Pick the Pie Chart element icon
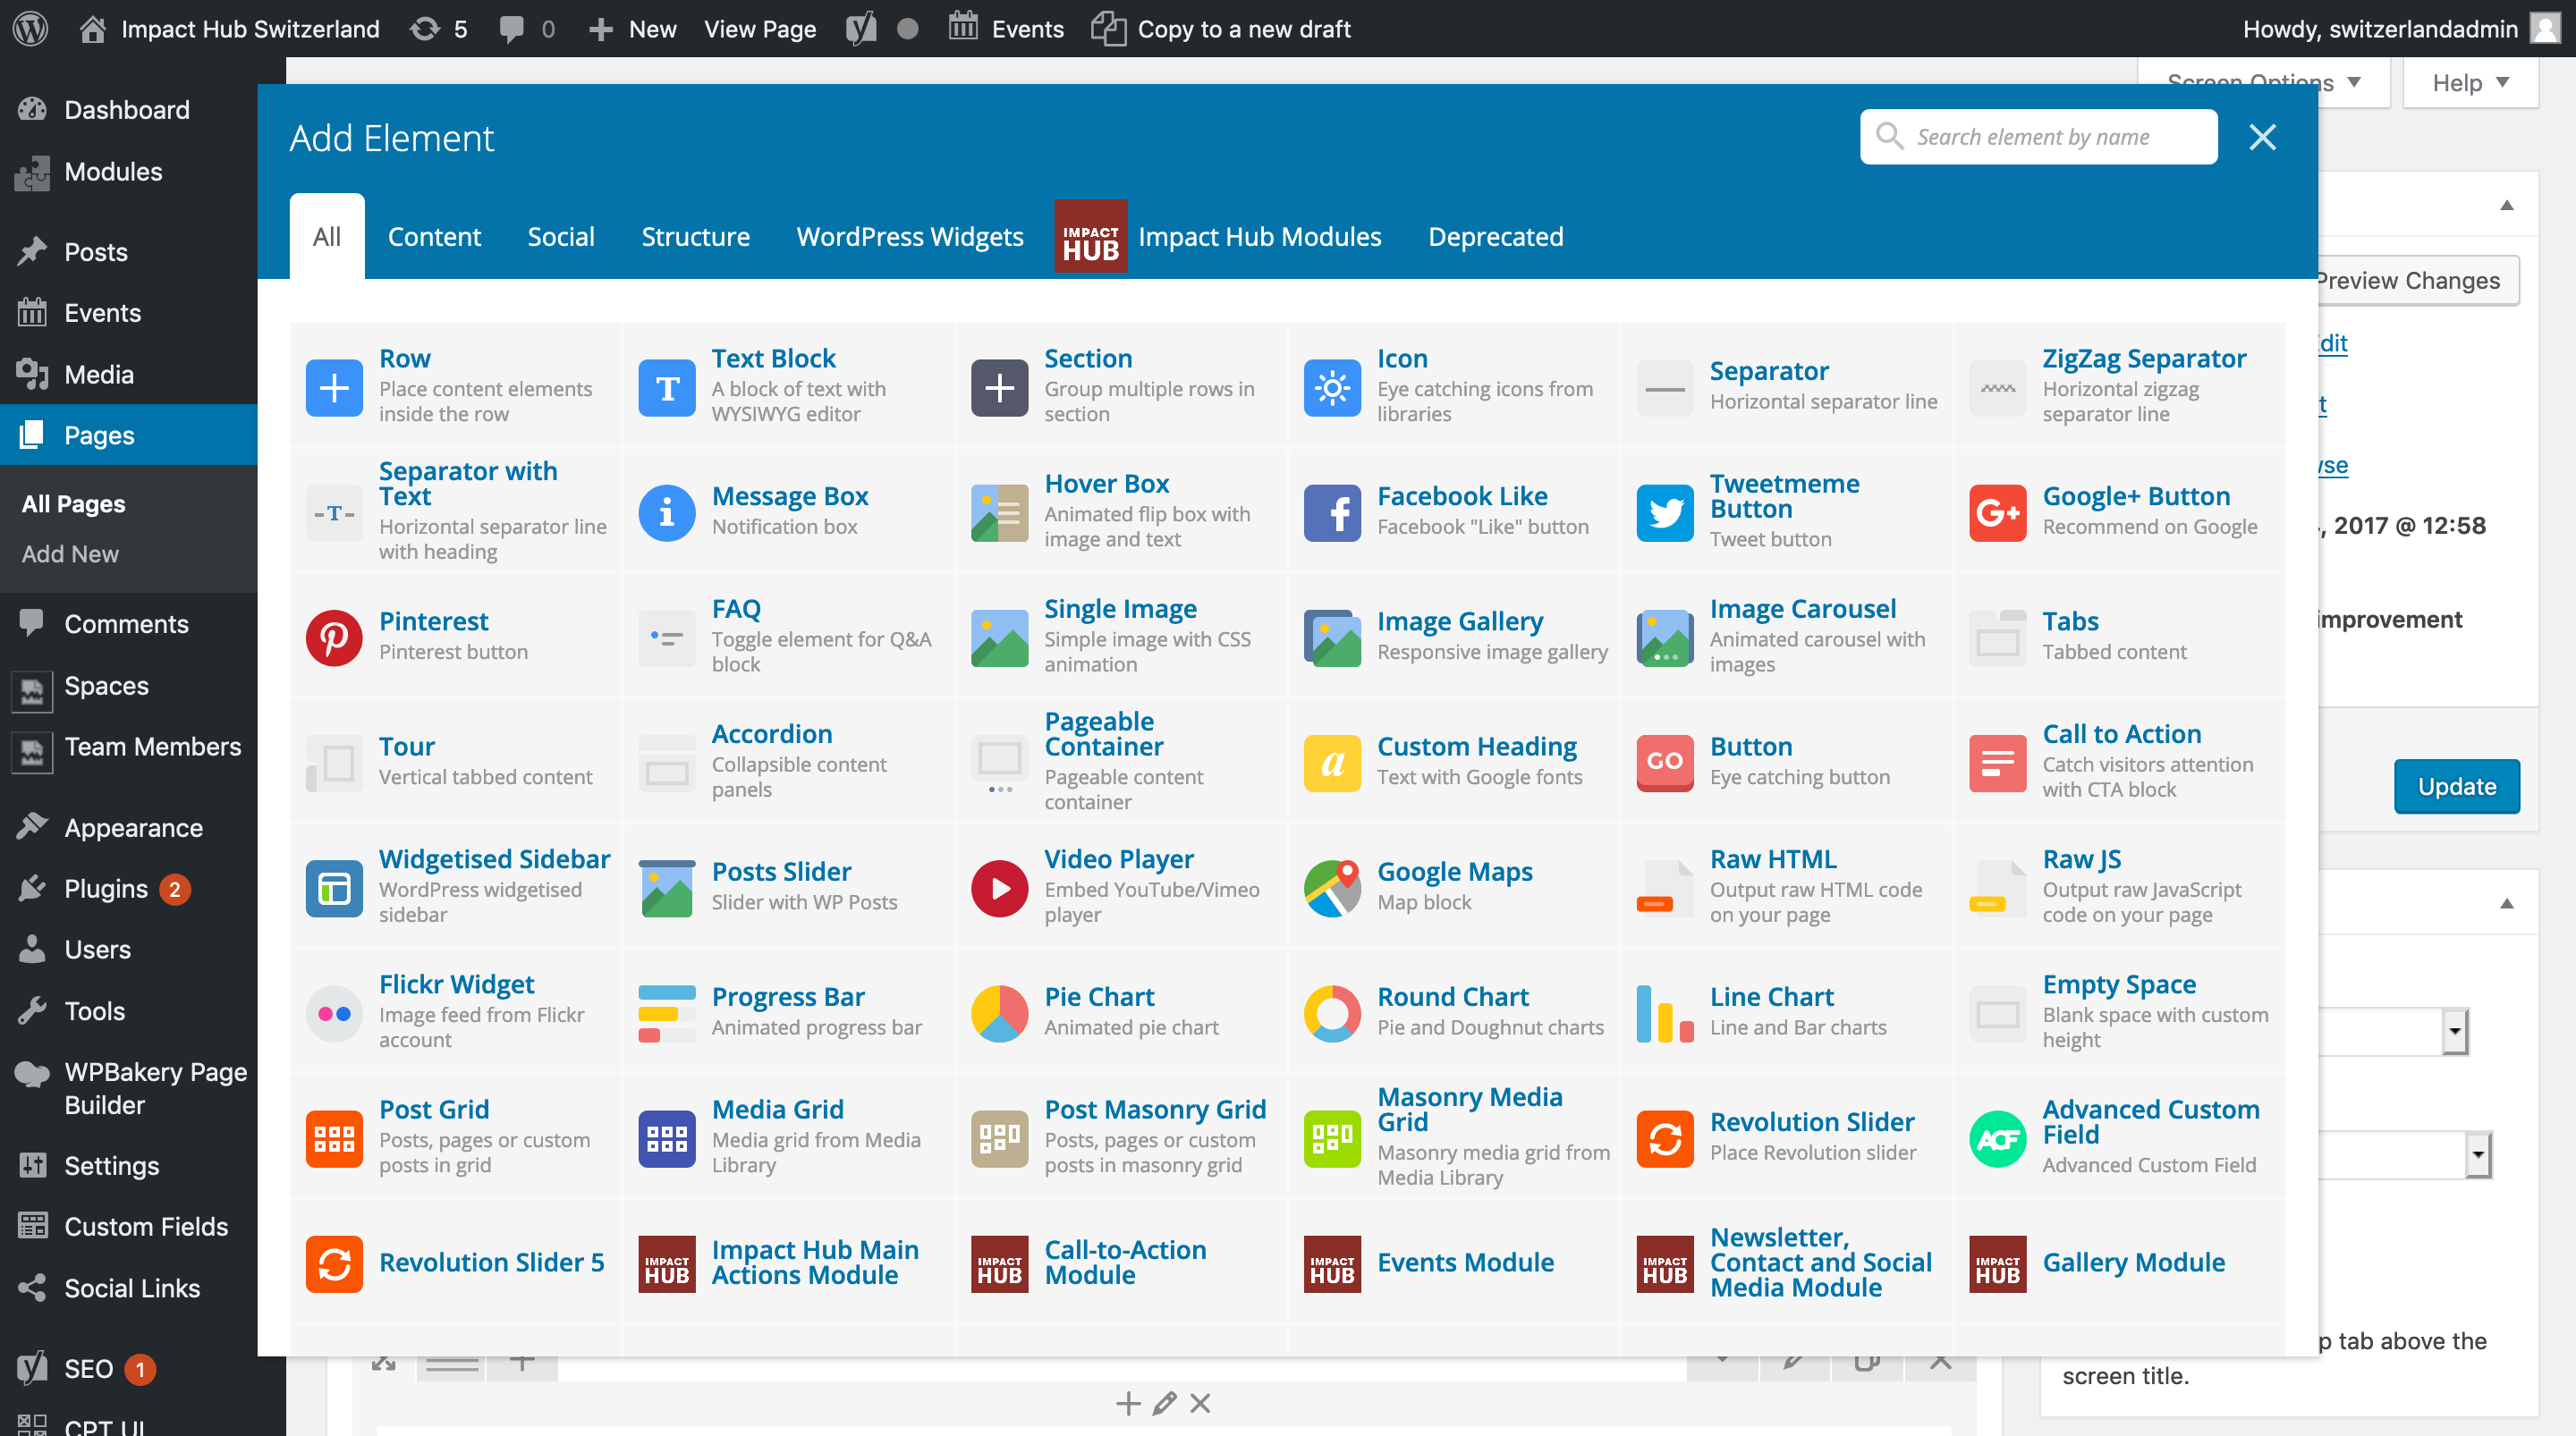The width and height of the screenshot is (2576, 1436). pyautogui.click(x=999, y=1012)
